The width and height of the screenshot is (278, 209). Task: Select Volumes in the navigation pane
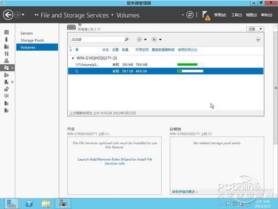coord(37,47)
